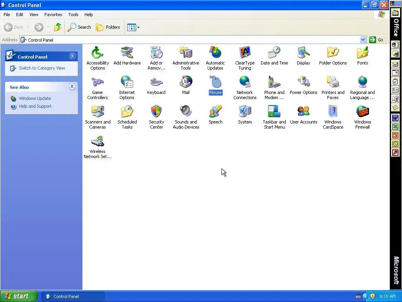Collapse the Control Panel sidebar section

tap(72, 56)
